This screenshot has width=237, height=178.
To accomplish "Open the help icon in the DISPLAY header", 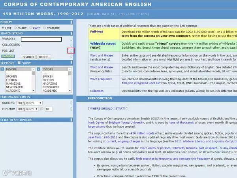I will point(71,22).
